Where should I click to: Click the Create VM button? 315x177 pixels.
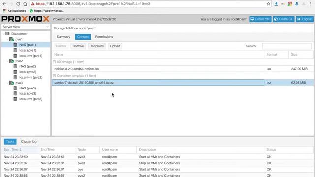click(260, 19)
